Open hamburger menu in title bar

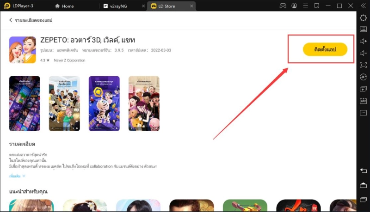[305, 6]
